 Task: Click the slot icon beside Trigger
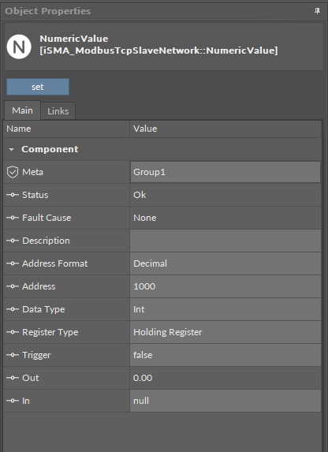click(x=13, y=355)
